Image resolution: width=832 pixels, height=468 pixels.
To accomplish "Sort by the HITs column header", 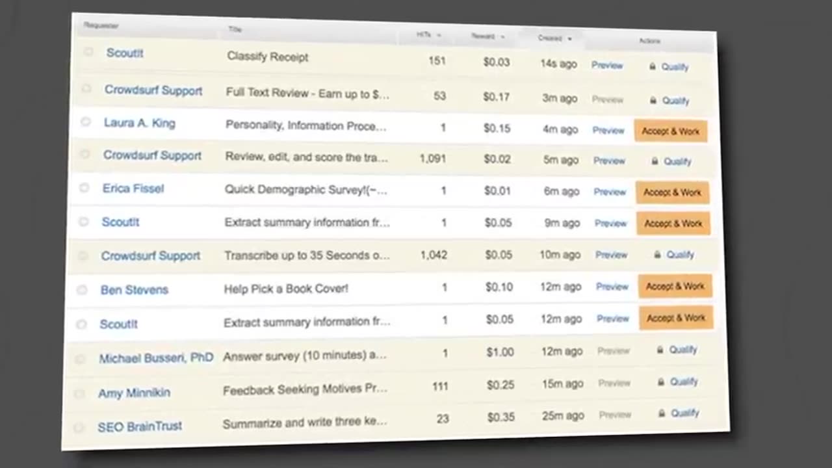I will [x=428, y=34].
